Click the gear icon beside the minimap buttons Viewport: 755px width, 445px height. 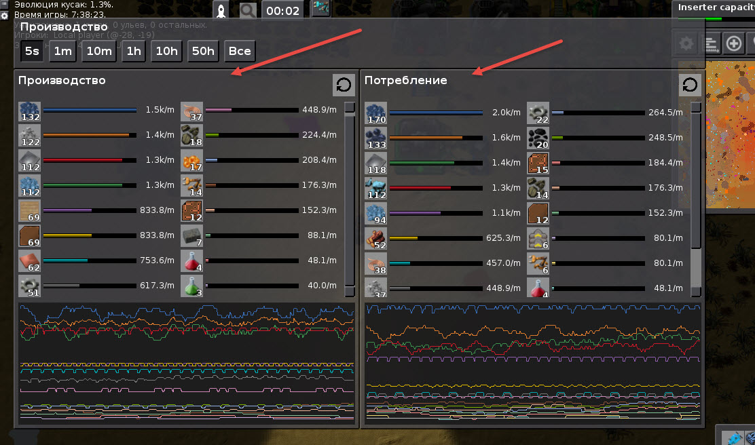(686, 44)
